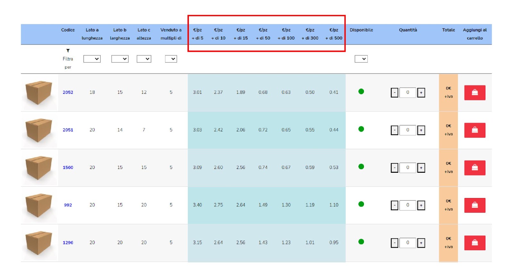Open product code 992 link
513x278 pixels.
point(68,205)
